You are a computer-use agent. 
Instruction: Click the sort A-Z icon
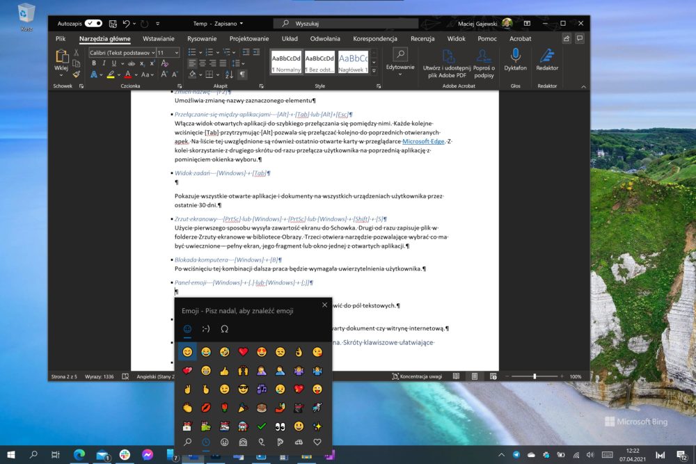pos(229,74)
